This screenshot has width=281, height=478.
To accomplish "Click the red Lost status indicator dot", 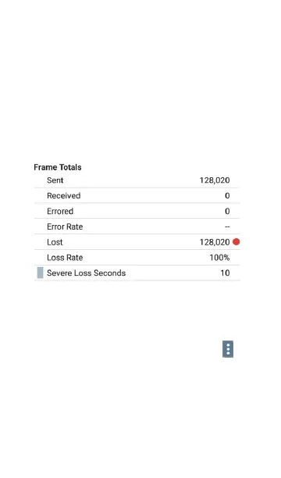I will click(237, 242).
